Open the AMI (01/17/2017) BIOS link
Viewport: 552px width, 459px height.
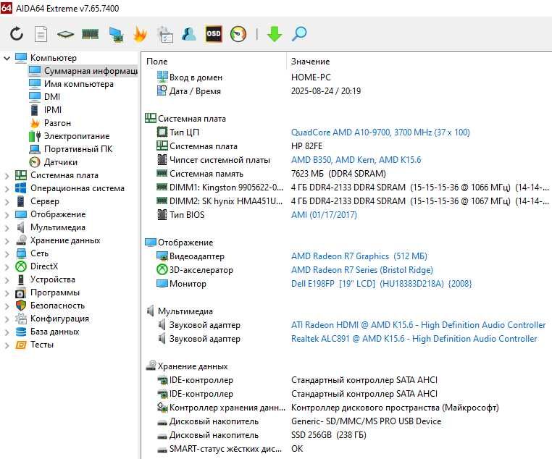pyautogui.click(x=324, y=214)
